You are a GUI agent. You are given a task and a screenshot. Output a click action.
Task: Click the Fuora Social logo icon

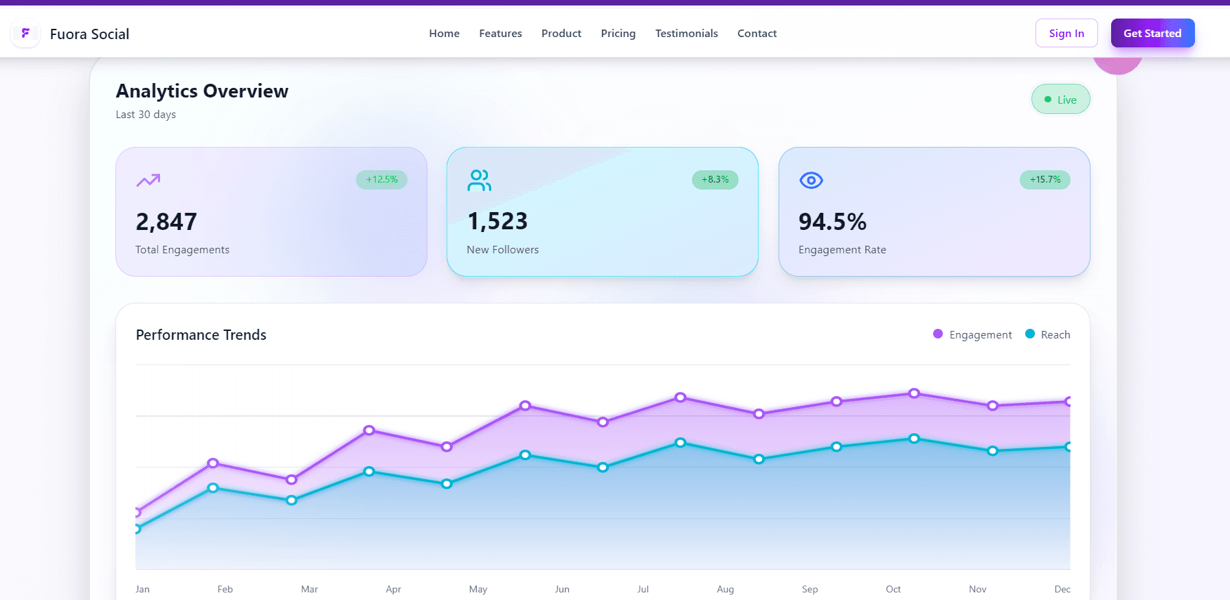(x=25, y=34)
